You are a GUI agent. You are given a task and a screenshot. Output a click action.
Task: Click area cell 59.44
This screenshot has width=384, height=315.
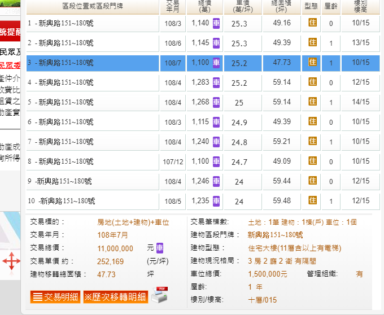[x=282, y=181]
